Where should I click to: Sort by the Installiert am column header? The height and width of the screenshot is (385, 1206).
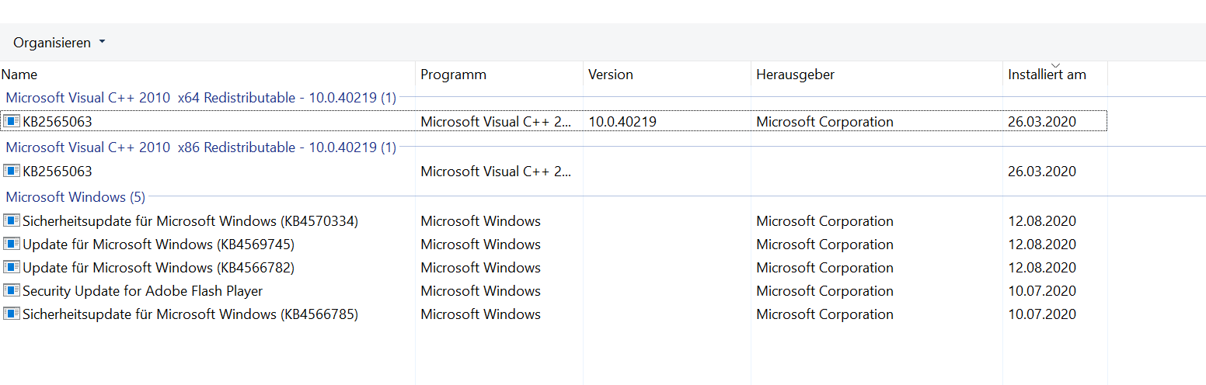[1047, 75]
